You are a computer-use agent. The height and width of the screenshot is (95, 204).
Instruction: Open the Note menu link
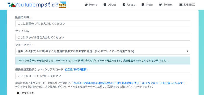coord(147,5)
